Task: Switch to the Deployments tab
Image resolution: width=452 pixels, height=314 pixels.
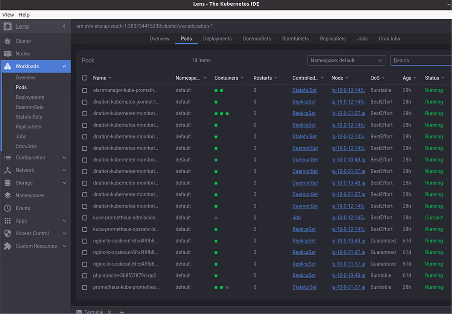Action: [217, 39]
